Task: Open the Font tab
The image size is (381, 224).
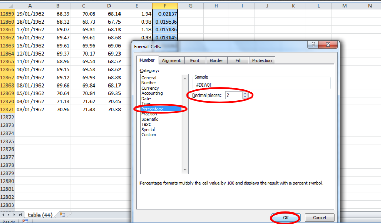Action: pyautogui.click(x=195, y=60)
